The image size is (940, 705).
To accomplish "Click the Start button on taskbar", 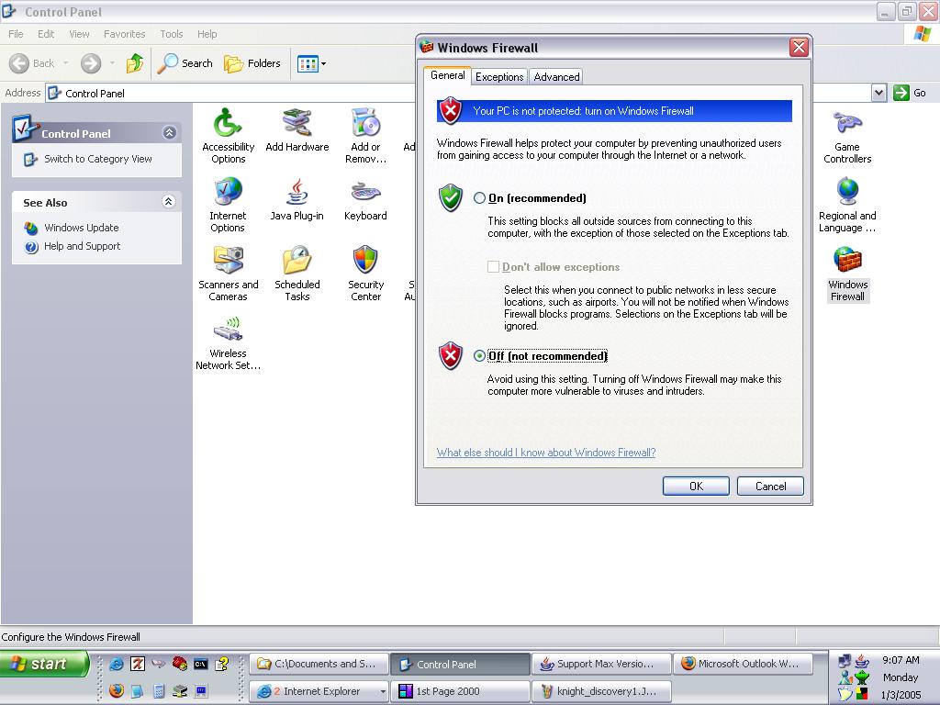I will [44, 664].
